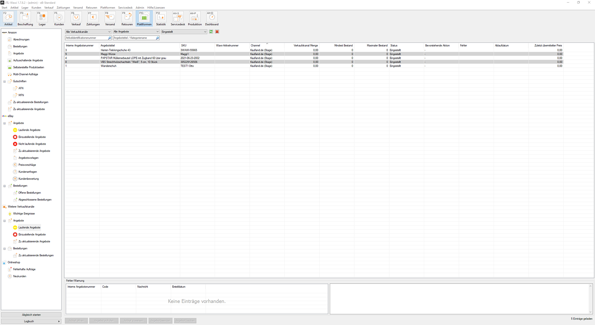Select Einzustellende Angebote under eBay

(32, 137)
